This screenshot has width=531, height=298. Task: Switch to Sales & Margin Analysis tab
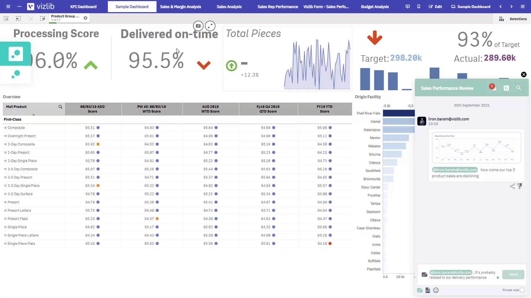click(181, 7)
